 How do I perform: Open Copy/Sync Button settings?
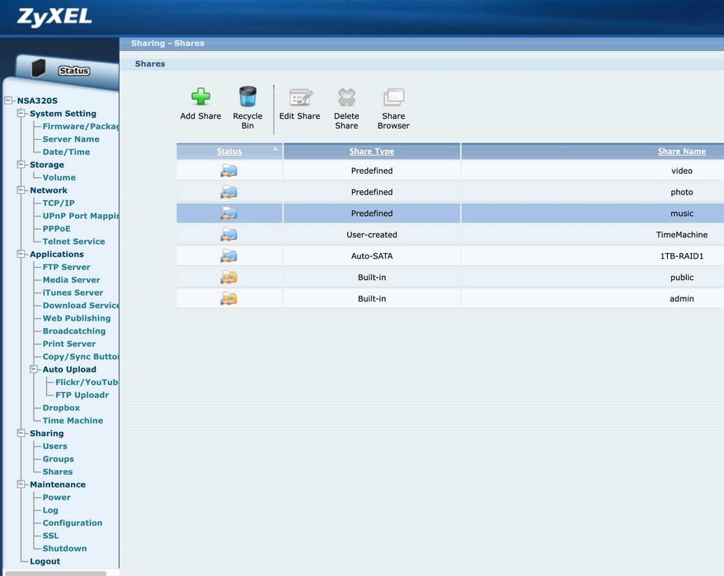click(81, 356)
